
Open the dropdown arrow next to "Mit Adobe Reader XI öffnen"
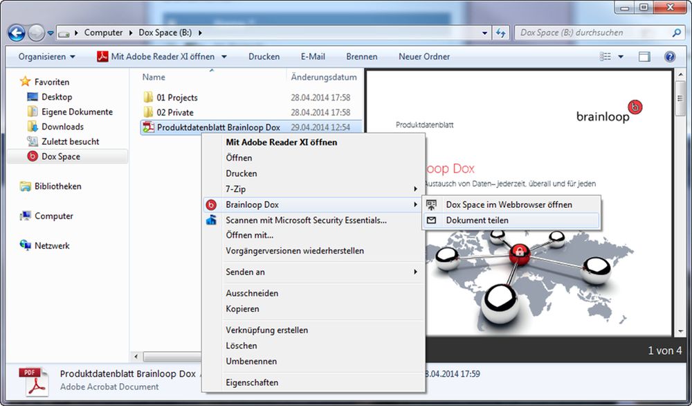pyautogui.click(x=223, y=56)
